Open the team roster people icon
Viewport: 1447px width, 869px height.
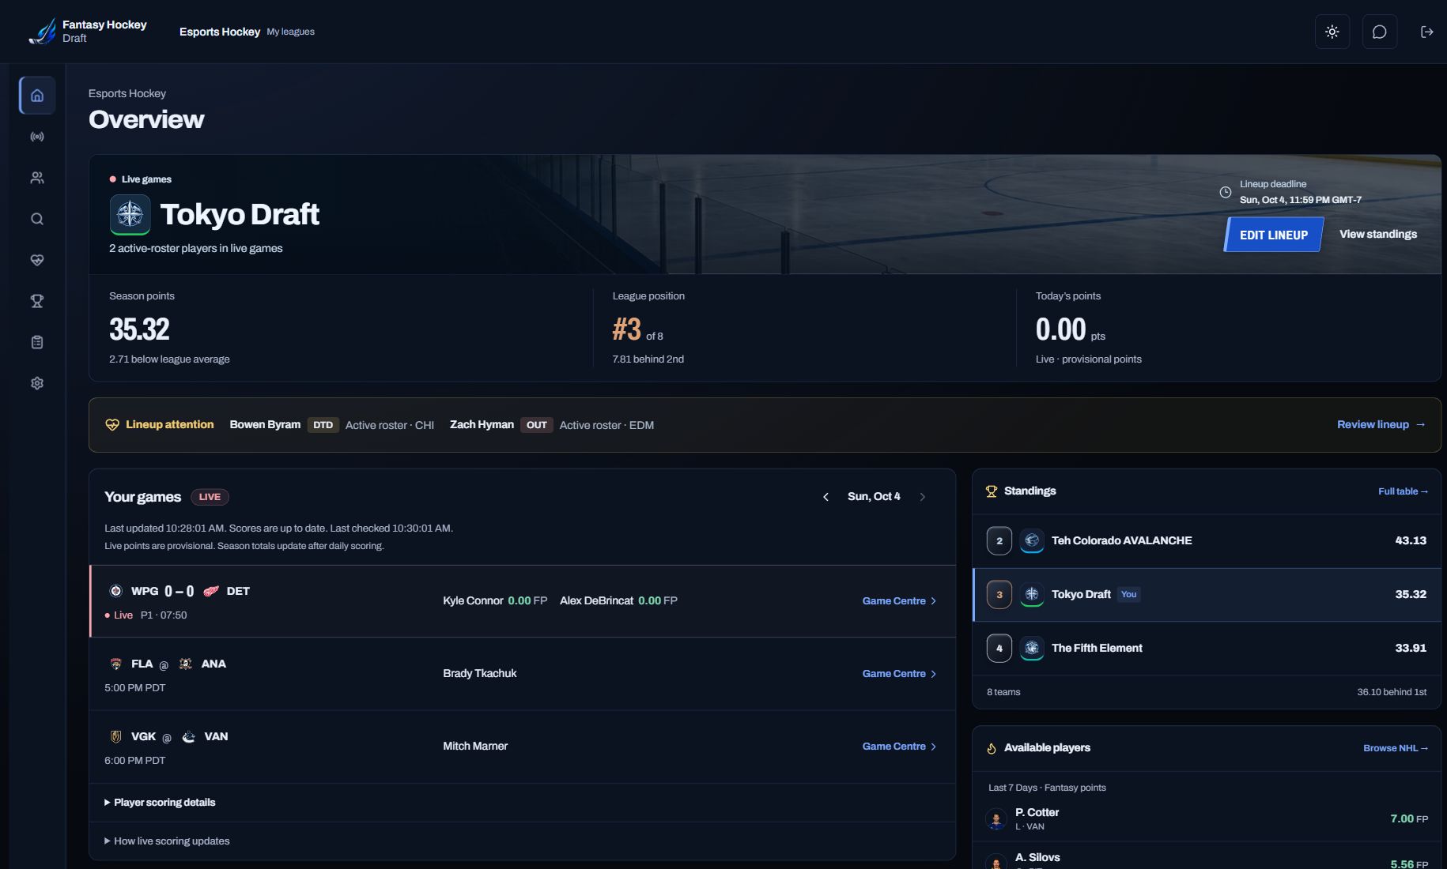37,178
